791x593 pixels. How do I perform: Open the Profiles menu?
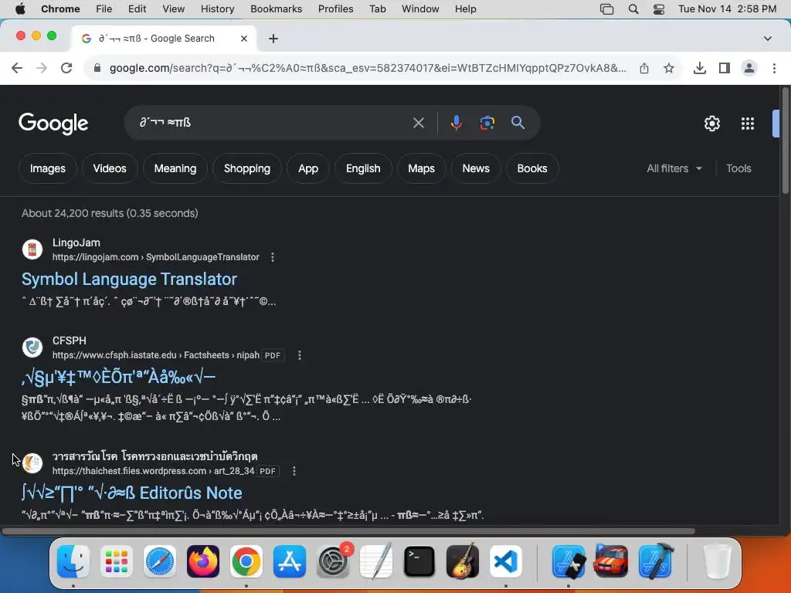click(x=335, y=9)
